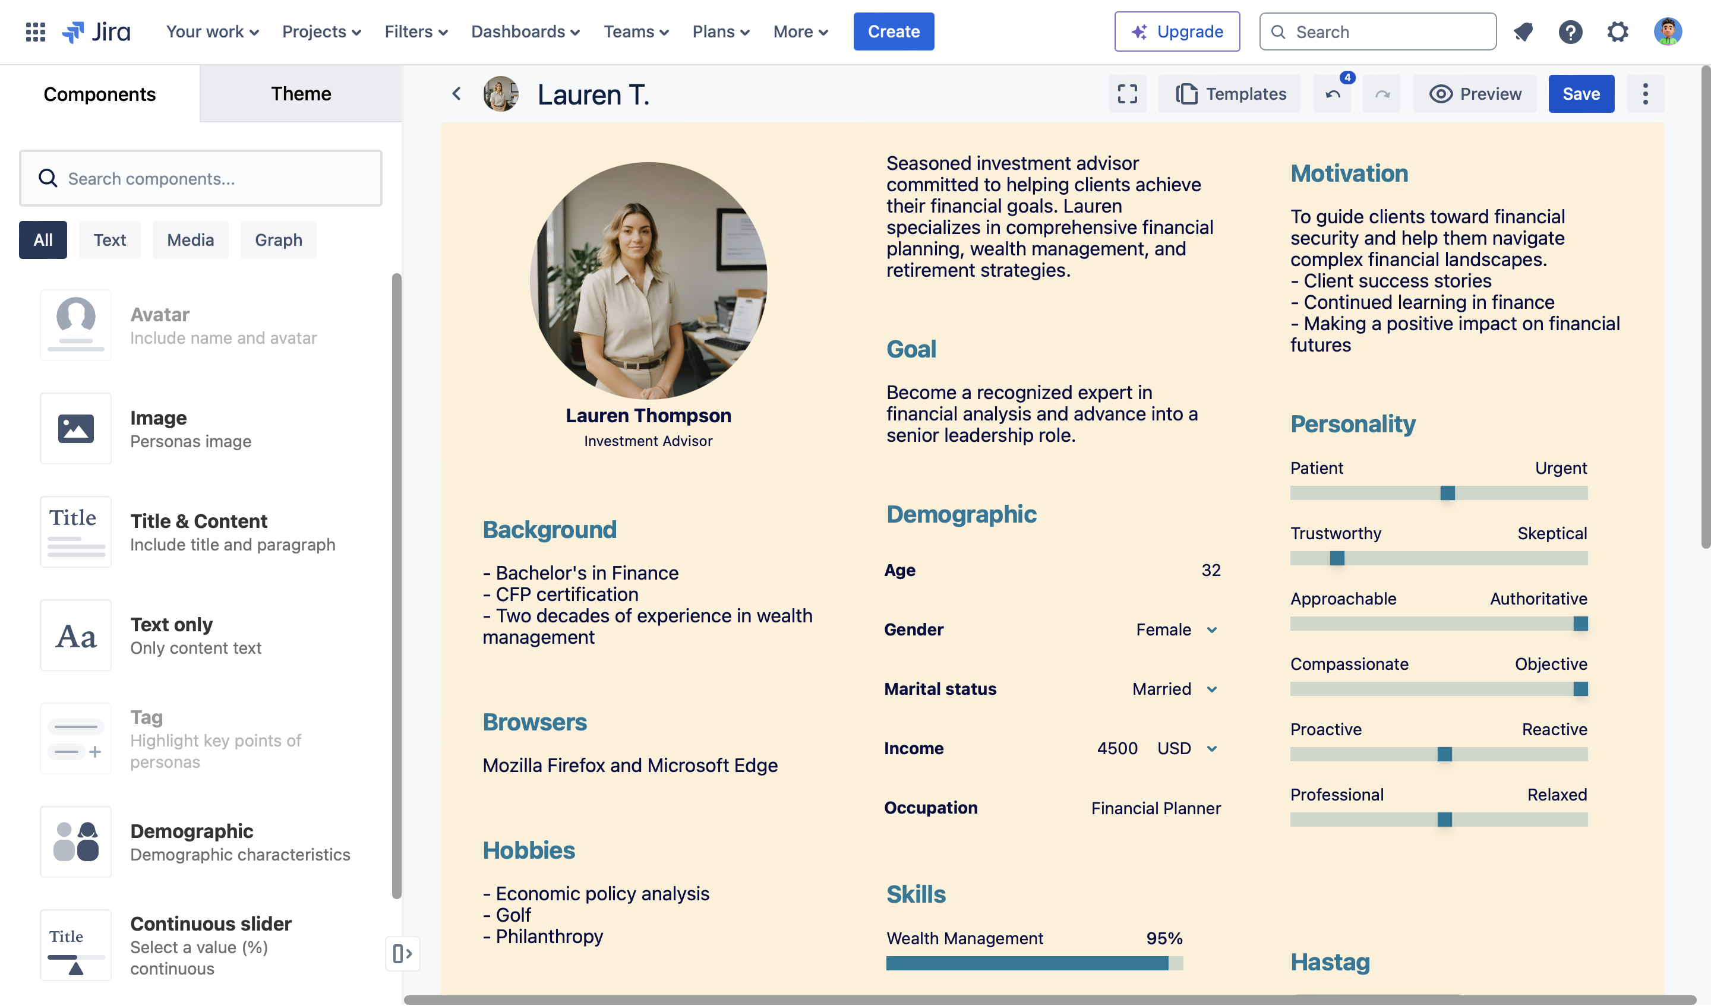
Task: Select the Media filter chip
Action: (x=190, y=239)
